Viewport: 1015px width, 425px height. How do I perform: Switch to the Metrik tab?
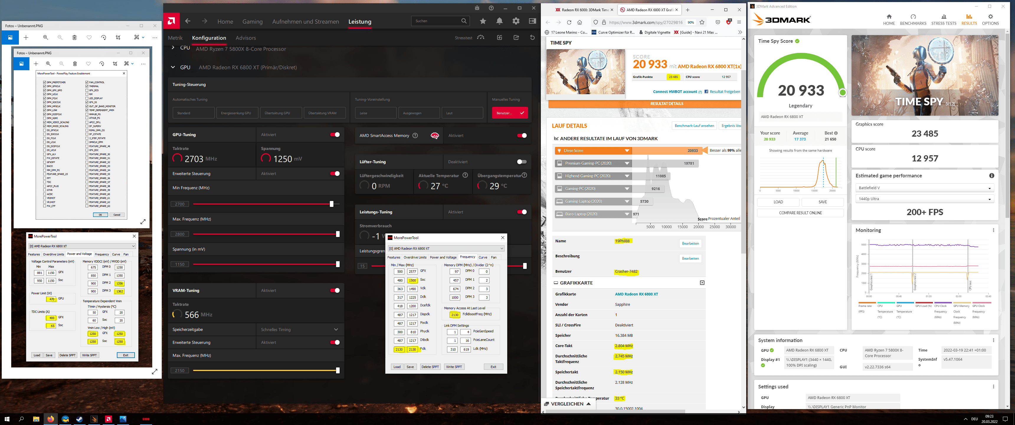tap(175, 38)
